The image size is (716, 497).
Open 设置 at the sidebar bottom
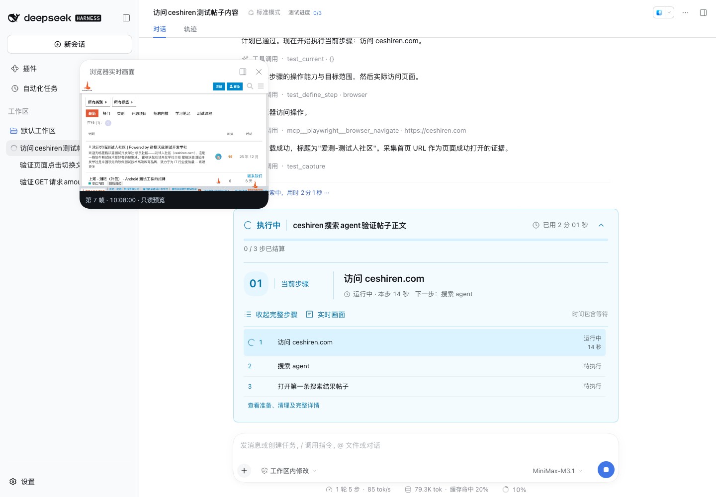click(x=22, y=482)
